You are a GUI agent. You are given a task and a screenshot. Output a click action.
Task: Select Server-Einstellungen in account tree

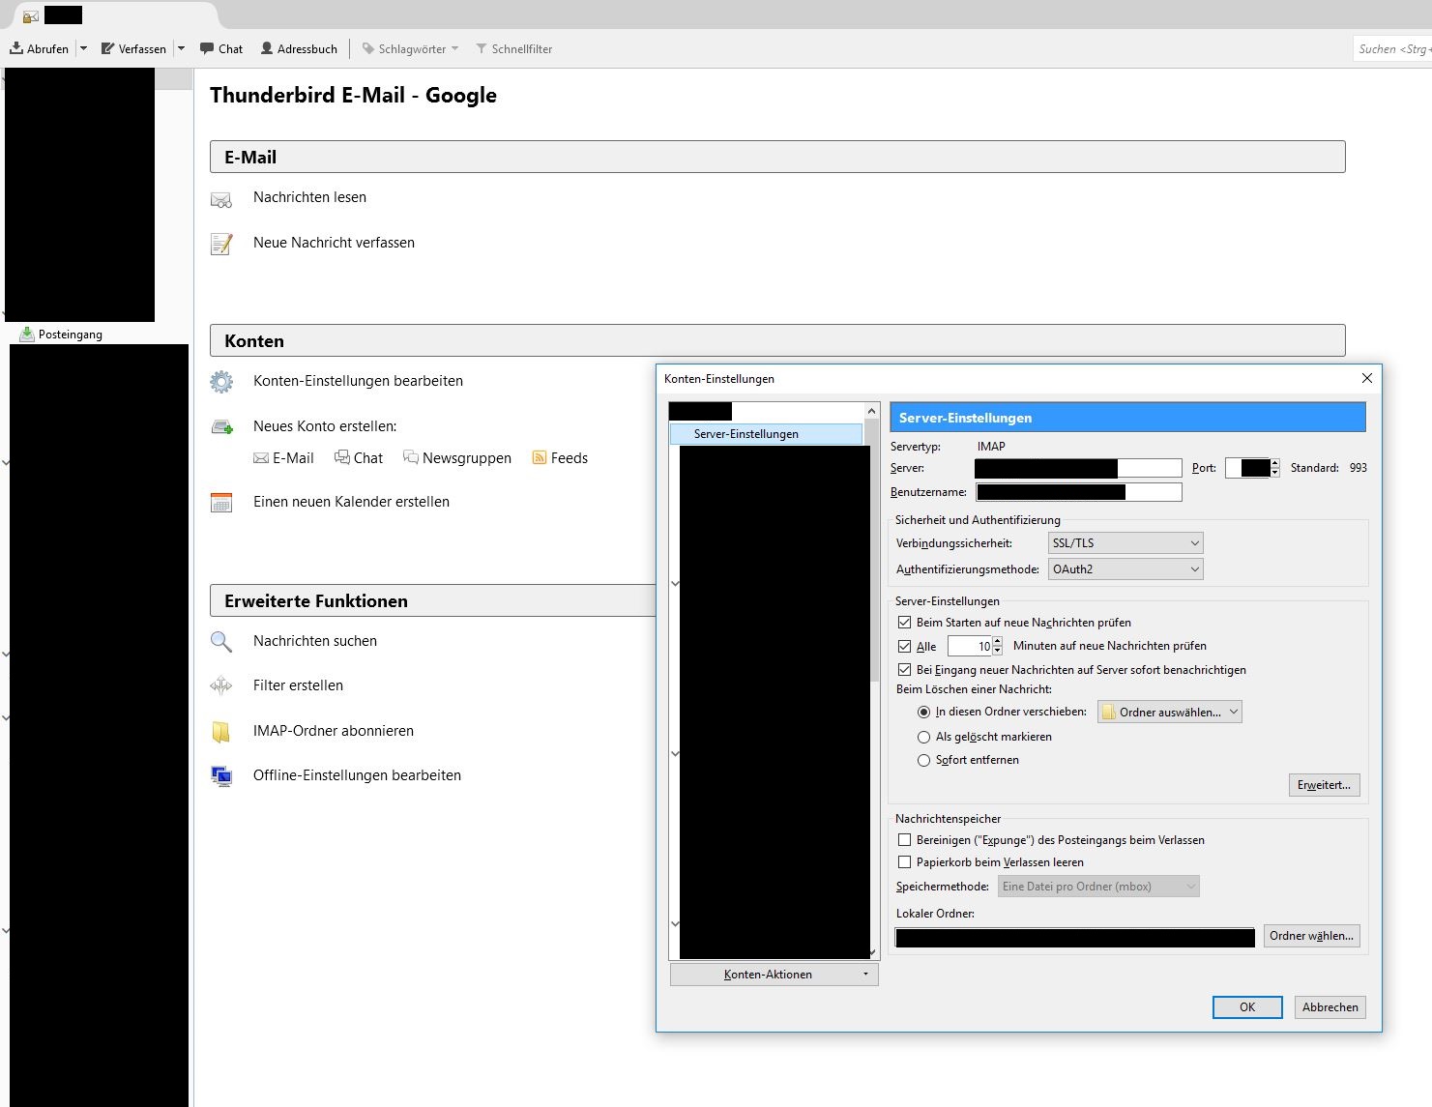tap(766, 434)
